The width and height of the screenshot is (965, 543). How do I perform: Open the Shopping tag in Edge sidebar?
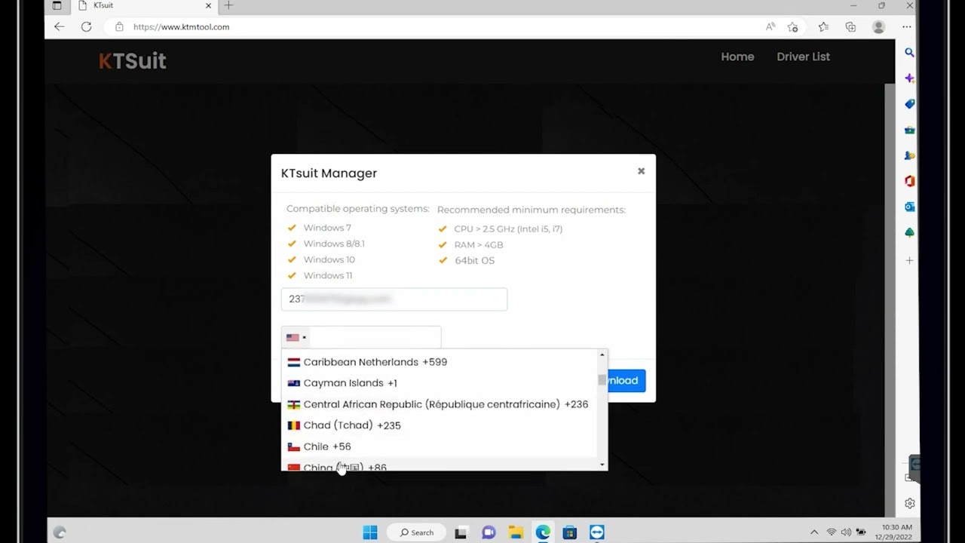point(909,104)
